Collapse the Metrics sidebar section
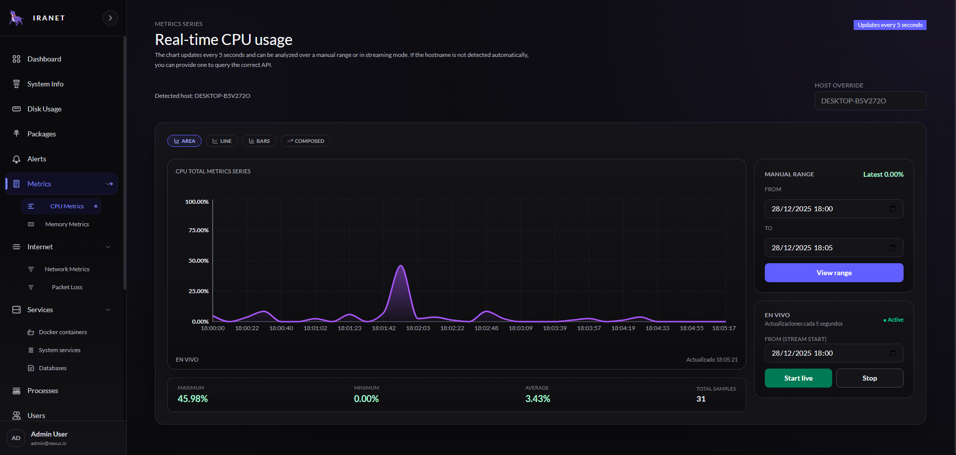The image size is (956, 455). 108,184
